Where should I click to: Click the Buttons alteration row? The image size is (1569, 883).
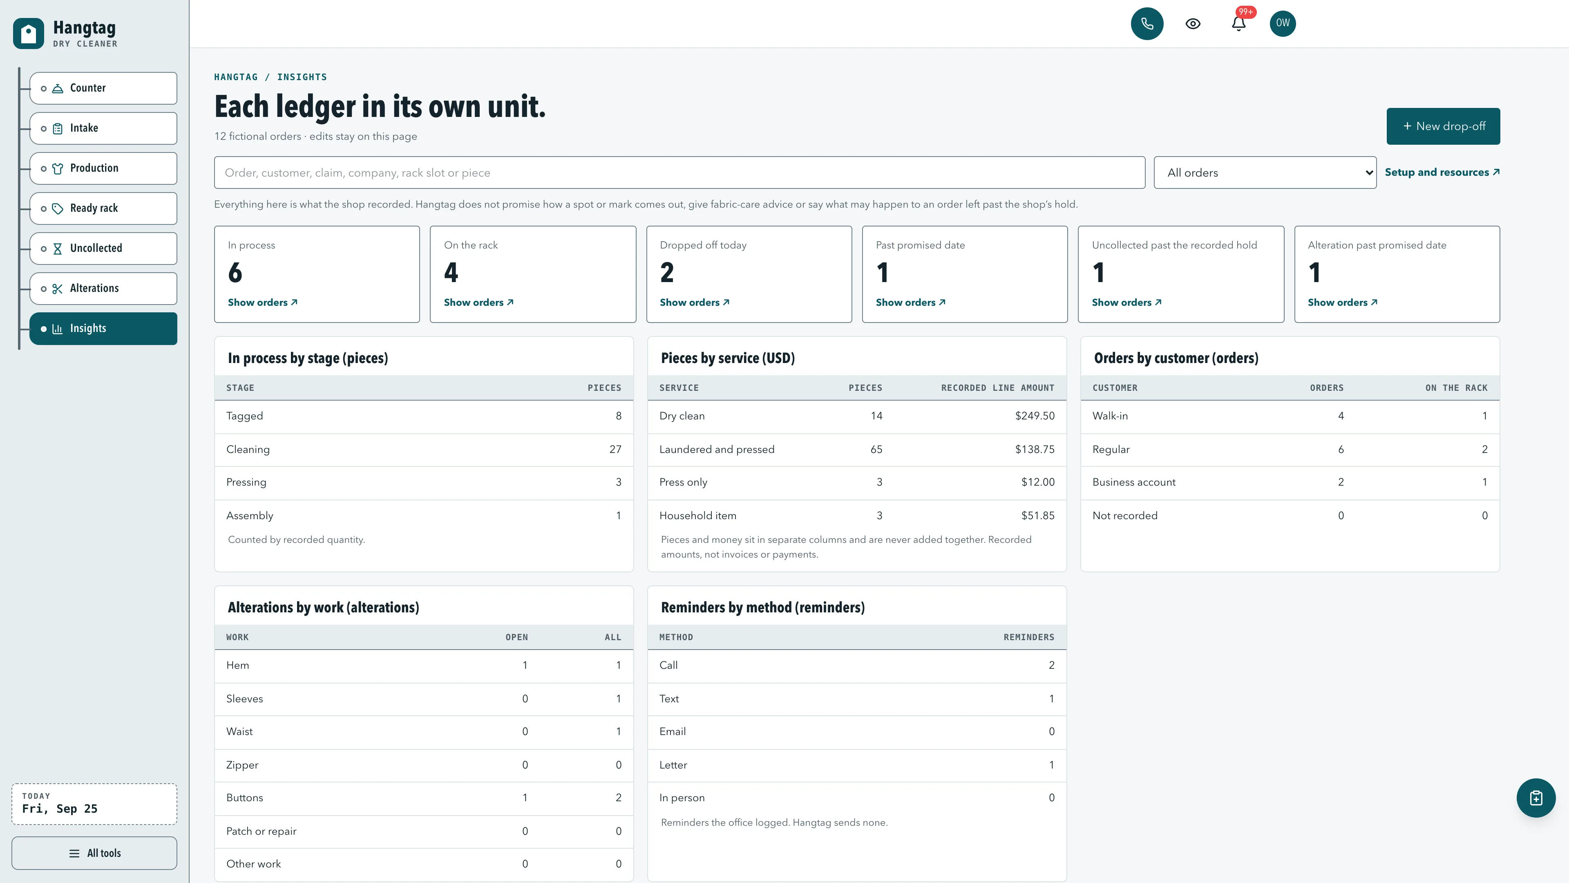(x=424, y=798)
